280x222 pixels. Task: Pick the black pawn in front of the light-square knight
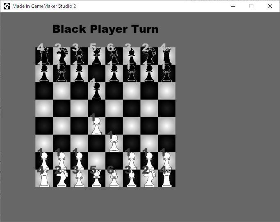(61, 73)
